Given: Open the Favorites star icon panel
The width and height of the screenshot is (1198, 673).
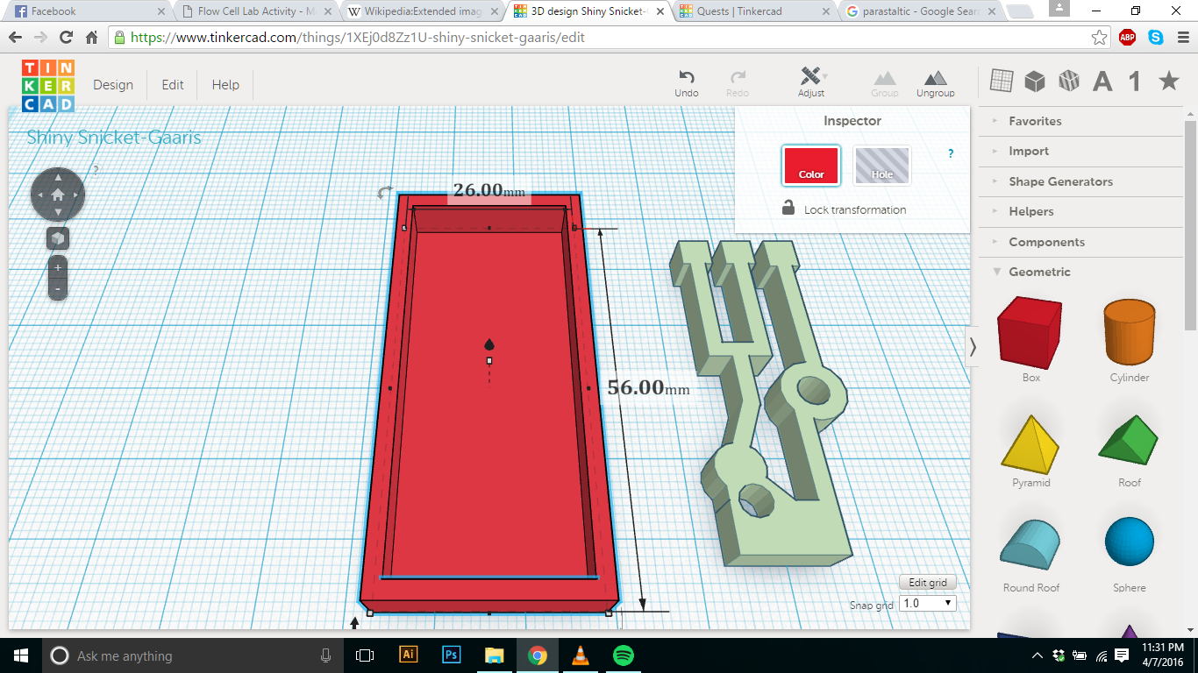Looking at the screenshot, I should pyautogui.click(x=1168, y=81).
